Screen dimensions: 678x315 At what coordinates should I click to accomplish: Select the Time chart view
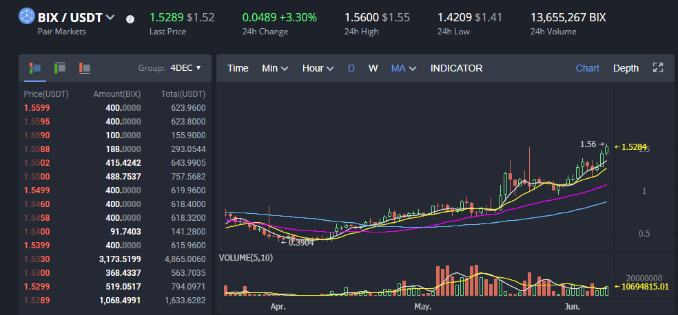[238, 68]
